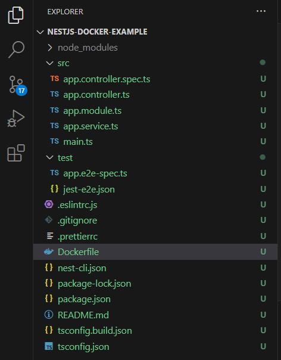Click the TS icon beside main.ts
Screen dimensions: 281x360
(55, 141)
